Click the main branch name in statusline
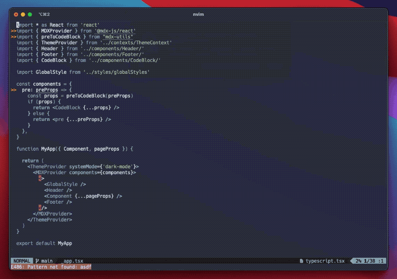Viewport: 397px width, 279px height. (x=47, y=261)
